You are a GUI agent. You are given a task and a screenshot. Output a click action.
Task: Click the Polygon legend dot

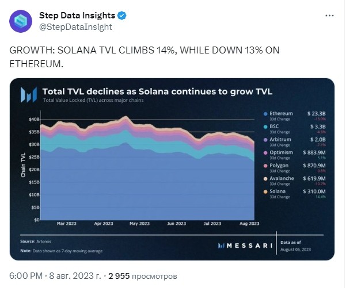(265, 166)
